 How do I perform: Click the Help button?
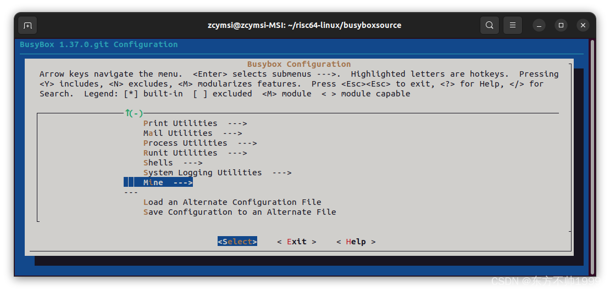point(356,242)
